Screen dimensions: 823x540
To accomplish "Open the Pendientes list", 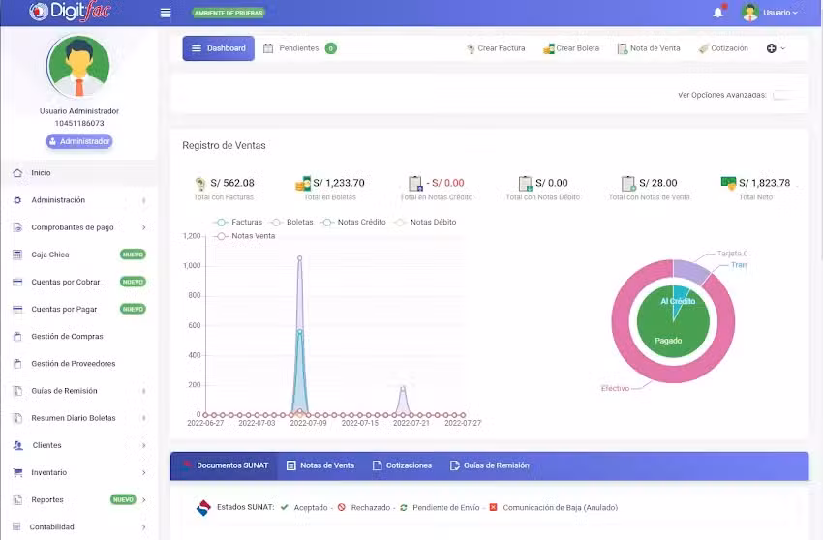I will (298, 48).
